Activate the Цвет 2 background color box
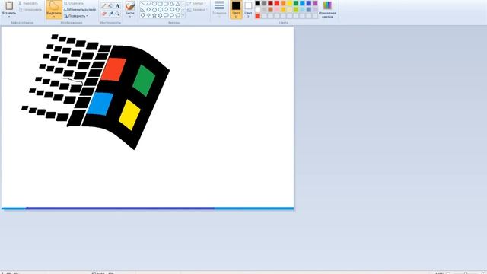The width and height of the screenshot is (487, 274). 248,9
